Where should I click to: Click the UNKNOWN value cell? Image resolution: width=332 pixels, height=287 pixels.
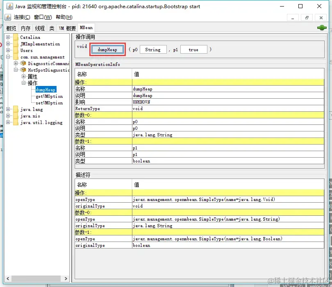point(228,102)
